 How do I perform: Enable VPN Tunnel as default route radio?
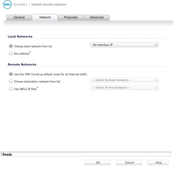tap(11, 74)
